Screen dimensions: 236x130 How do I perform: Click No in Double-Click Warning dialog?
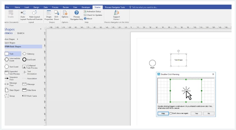(209, 114)
